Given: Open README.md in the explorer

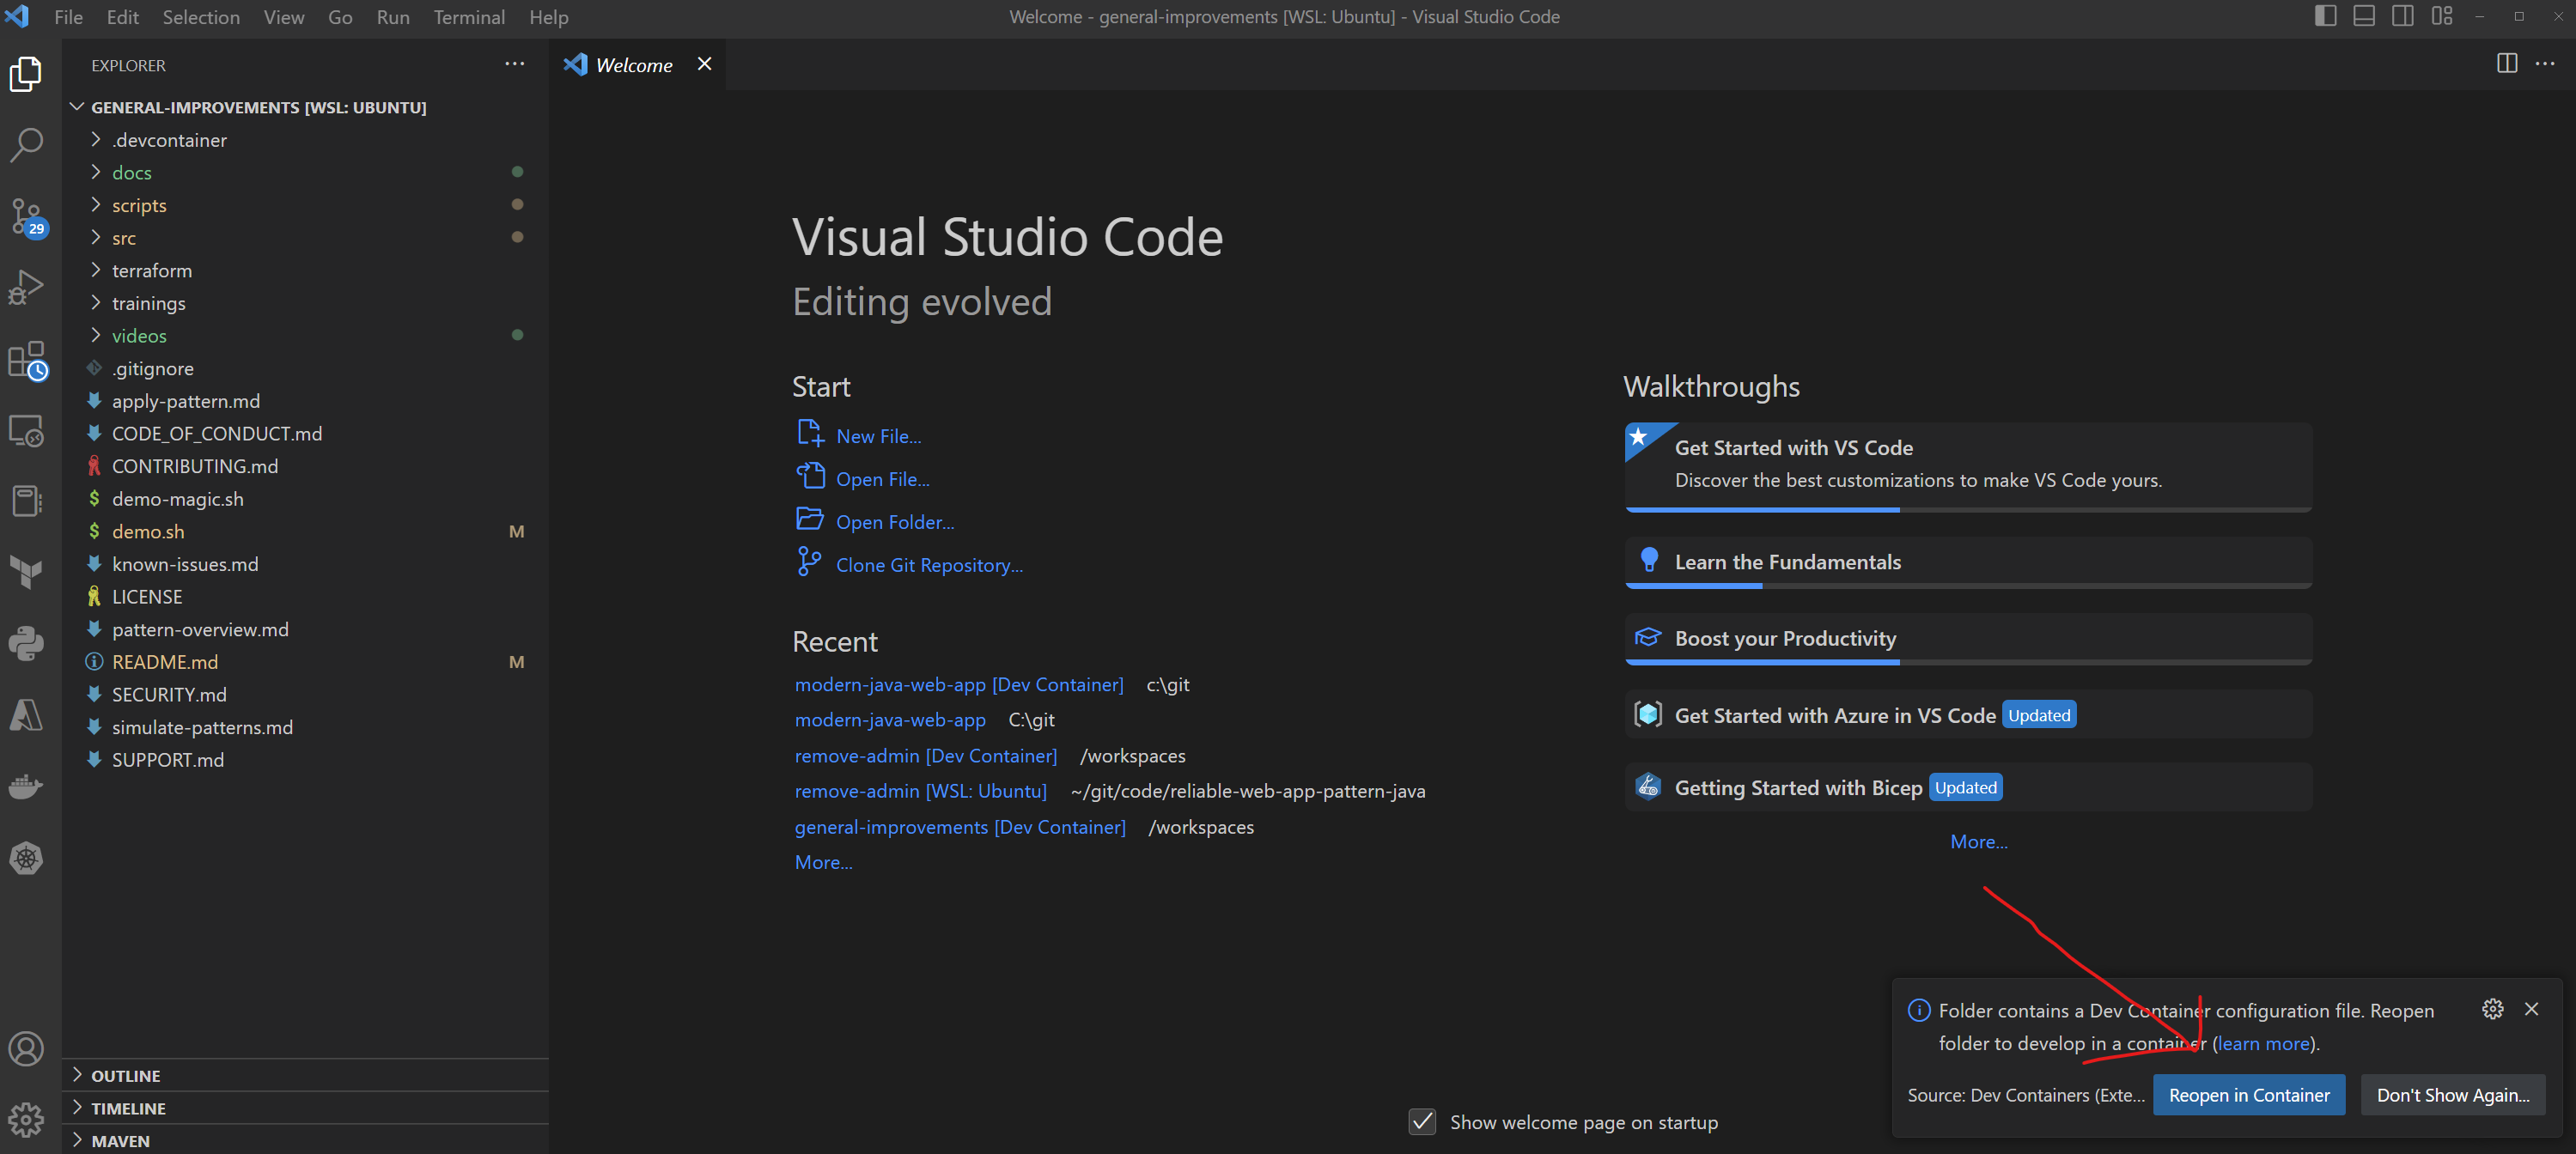Looking at the screenshot, I should (164, 662).
